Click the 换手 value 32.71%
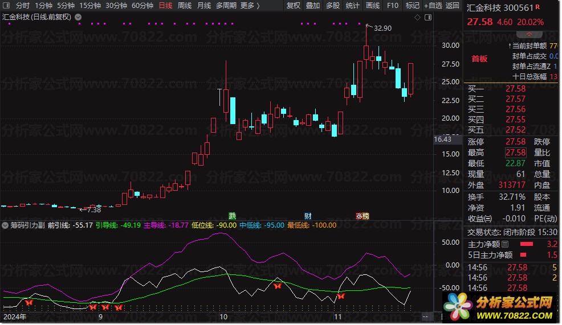 point(512,197)
